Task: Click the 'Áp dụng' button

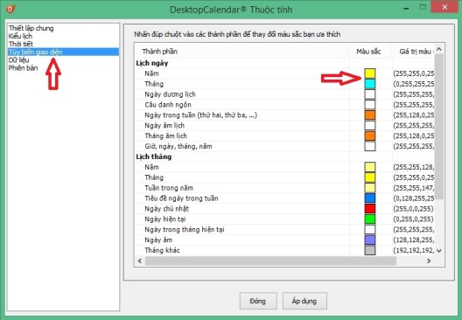Action: (304, 301)
